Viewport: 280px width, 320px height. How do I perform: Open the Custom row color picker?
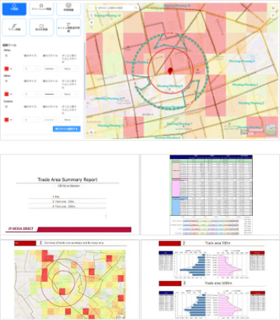click(8, 120)
